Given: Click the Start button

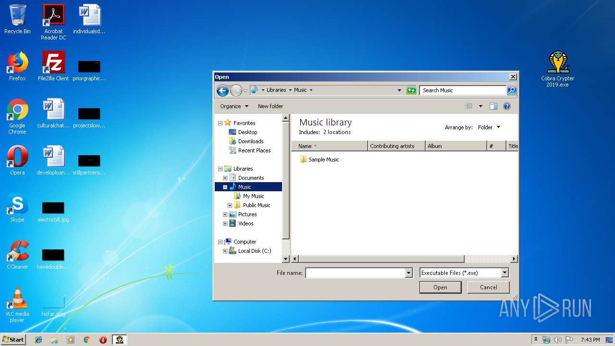Looking at the screenshot, I should (x=13, y=340).
